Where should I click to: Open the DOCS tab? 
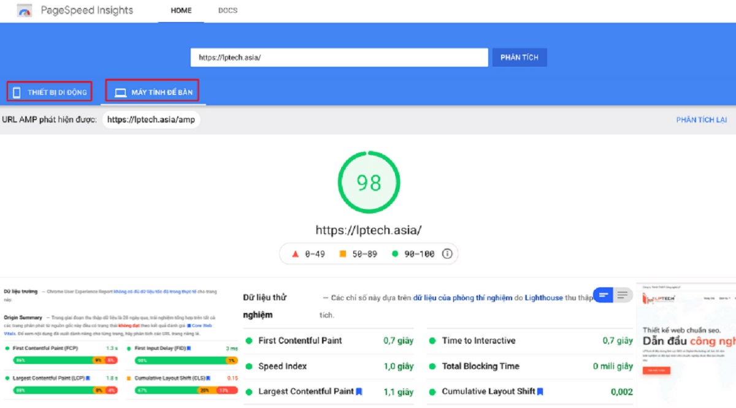point(228,11)
